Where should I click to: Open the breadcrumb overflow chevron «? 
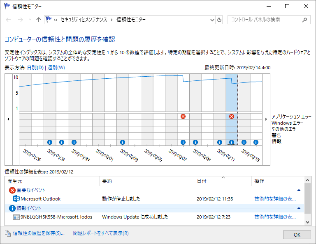tap(56, 20)
